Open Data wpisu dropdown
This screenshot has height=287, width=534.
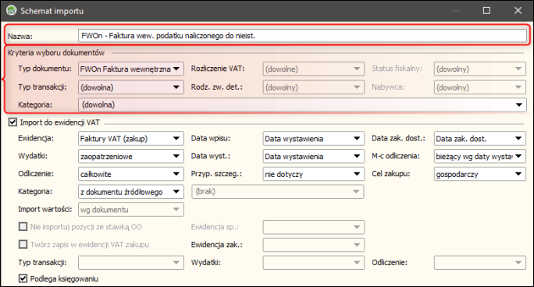pyautogui.click(x=313, y=138)
